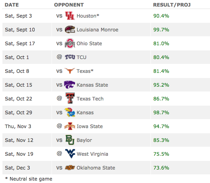Click the TCU team logo
210x183 pixels.
coord(70,57)
